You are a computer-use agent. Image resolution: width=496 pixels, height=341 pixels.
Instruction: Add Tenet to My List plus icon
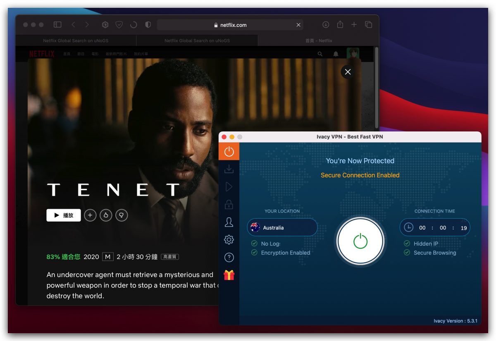[x=90, y=215]
